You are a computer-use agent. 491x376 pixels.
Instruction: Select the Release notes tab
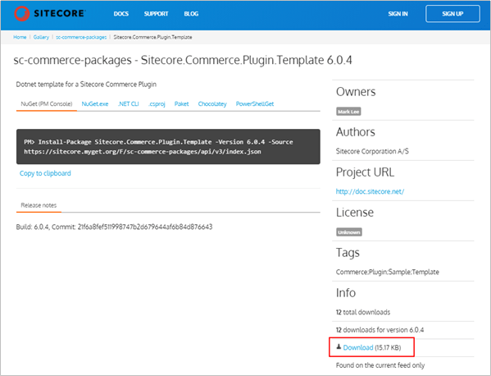tap(39, 205)
